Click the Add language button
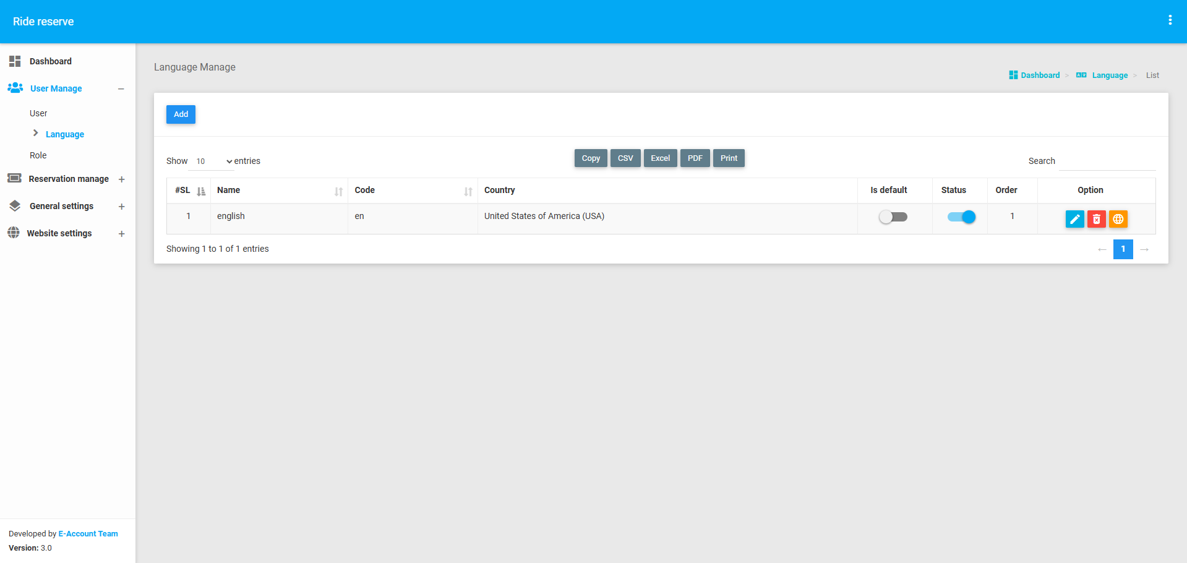 [x=181, y=114]
